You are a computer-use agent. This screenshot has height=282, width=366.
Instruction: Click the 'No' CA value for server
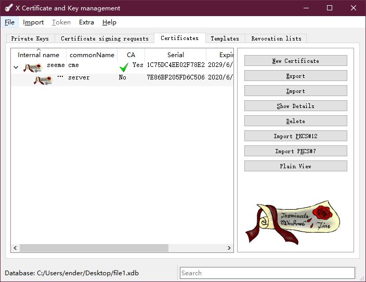coord(122,77)
